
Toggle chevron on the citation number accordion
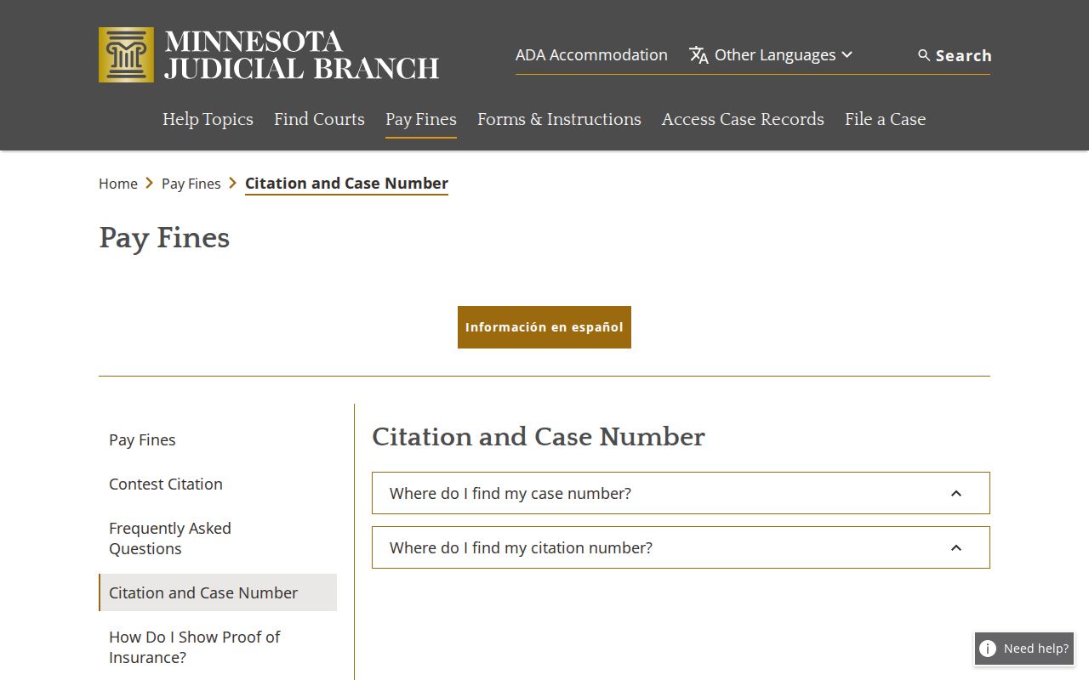click(x=956, y=547)
